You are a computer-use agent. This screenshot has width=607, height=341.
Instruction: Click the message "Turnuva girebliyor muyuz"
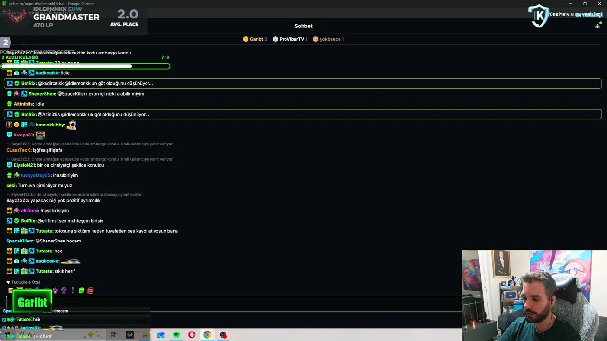45,186
